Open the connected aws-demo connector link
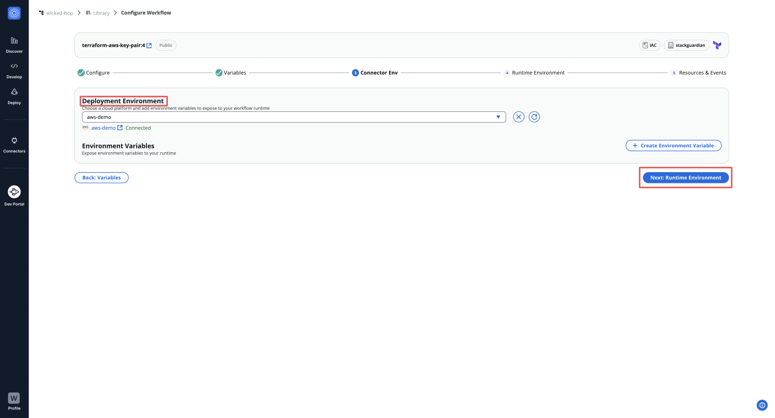This screenshot has height=418, width=775. coord(103,128)
